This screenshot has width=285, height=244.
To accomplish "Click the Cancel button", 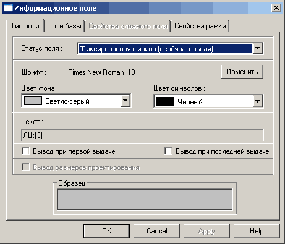I will coord(157,231).
